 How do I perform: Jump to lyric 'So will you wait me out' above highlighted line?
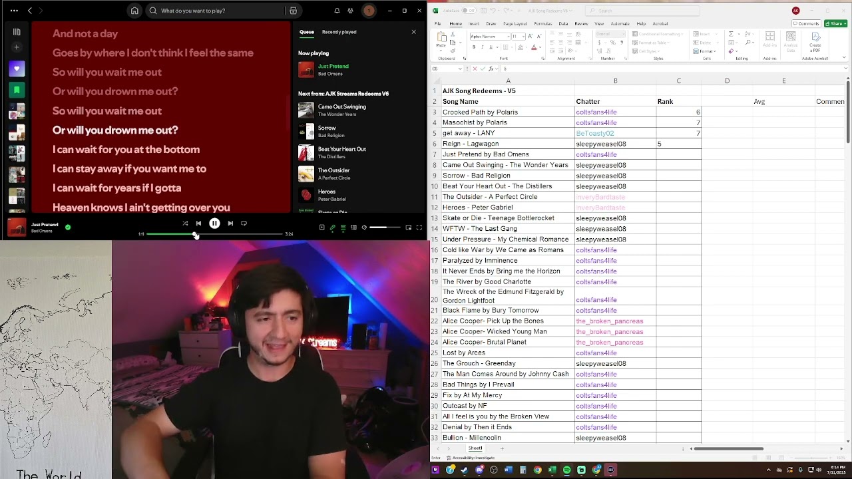[107, 111]
